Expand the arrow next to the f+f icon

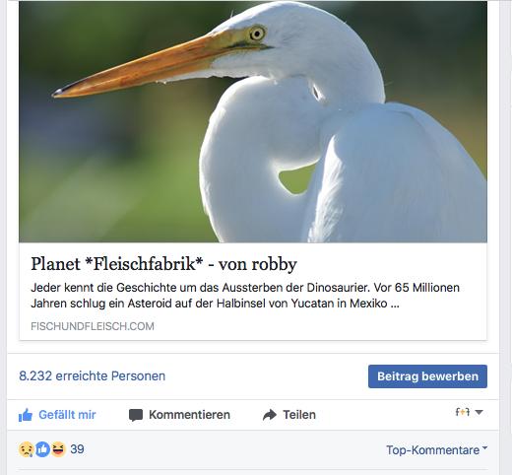click(479, 412)
